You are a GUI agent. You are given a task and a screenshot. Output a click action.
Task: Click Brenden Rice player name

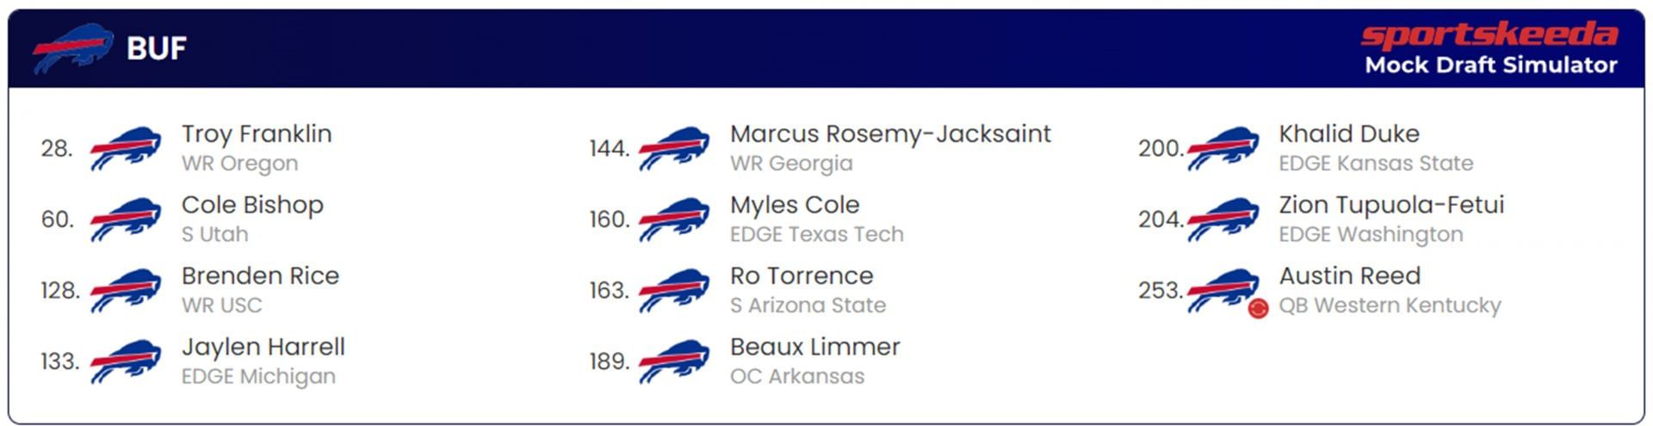pyautogui.click(x=260, y=276)
